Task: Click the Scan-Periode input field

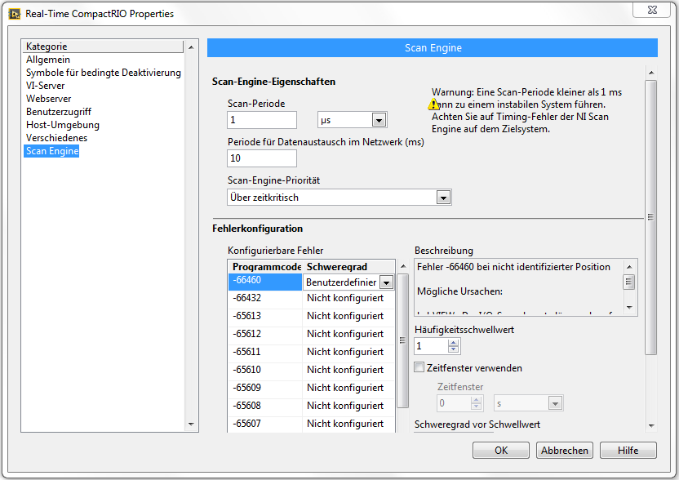Action: point(261,120)
